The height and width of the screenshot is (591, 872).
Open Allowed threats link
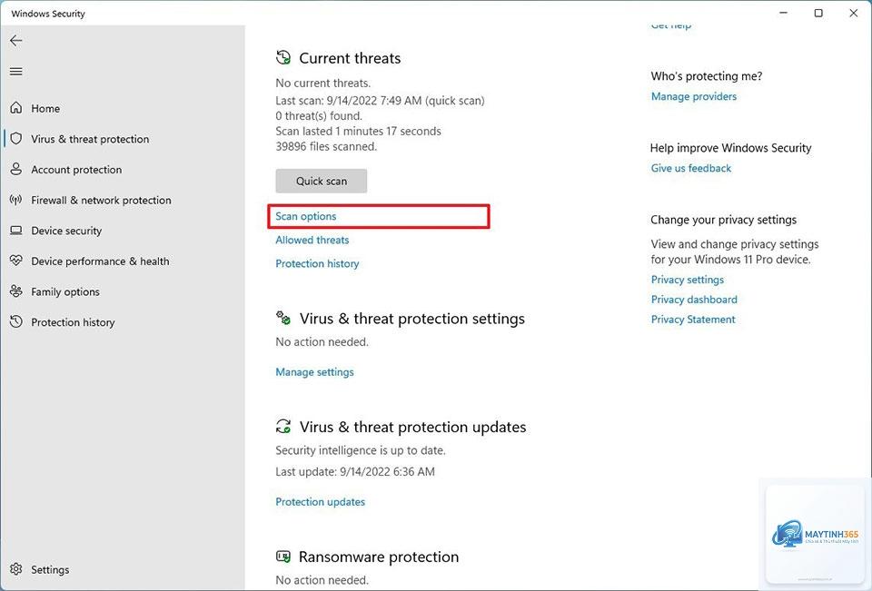(x=312, y=240)
